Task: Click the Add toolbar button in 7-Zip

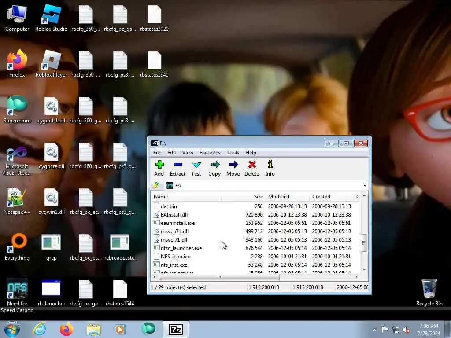Action: [x=159, y=168]
